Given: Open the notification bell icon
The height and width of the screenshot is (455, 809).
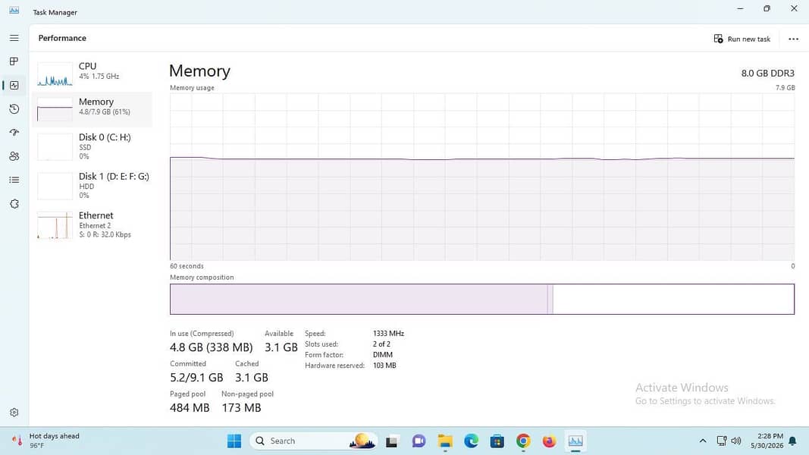Looking at the screenshot, I should [792, 441].
